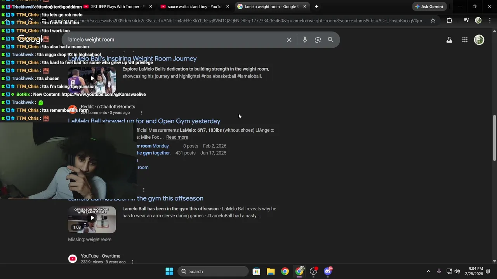
Task: Open Google account profile picture
Action: (479, 40)
